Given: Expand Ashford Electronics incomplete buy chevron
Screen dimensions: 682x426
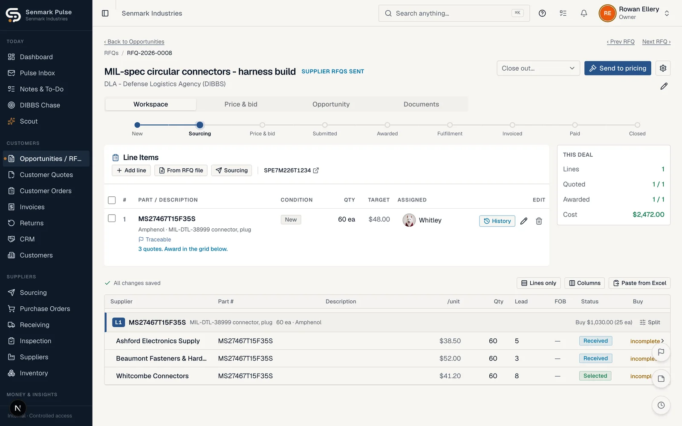Looking at the screenshot, I should (x=662, y=341).
